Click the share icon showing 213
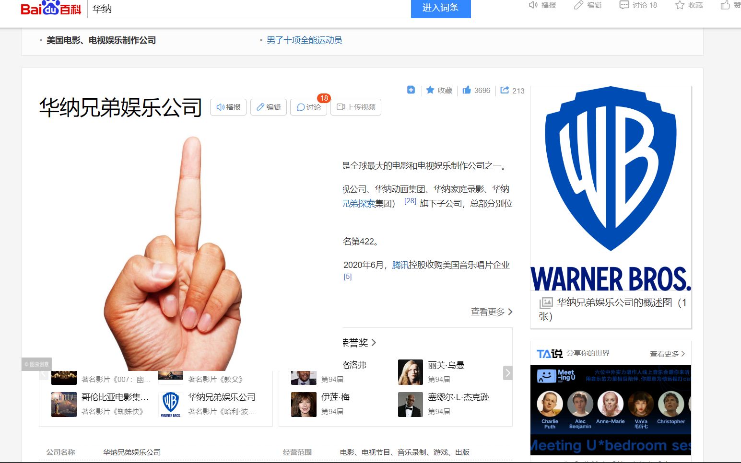The height and width of the screenshot is (463, 741). click(x=505, y=90)
